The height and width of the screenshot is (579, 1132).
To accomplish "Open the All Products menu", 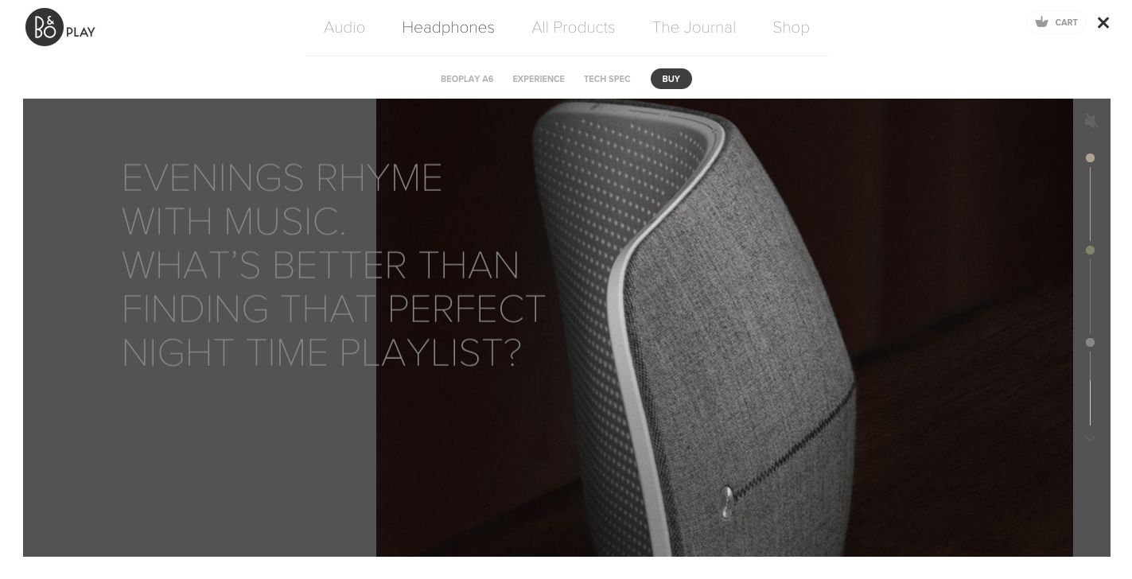I will click(x=574, y=27).
